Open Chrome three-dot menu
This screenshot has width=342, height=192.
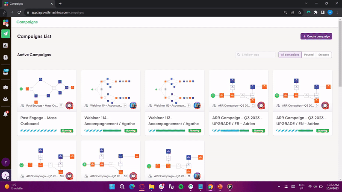337,12
